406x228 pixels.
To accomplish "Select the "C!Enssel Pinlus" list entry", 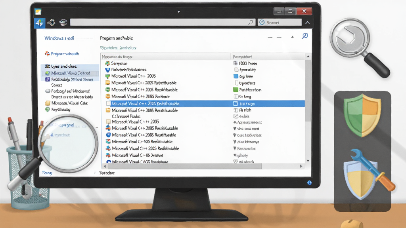I will point(126,116).
